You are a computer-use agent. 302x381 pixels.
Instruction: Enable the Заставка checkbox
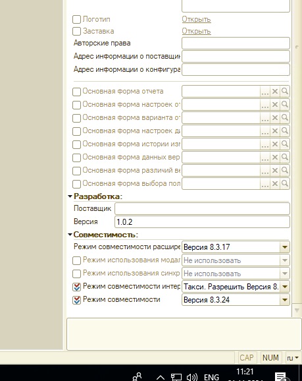pyautogui.click(x=77, y=32)
